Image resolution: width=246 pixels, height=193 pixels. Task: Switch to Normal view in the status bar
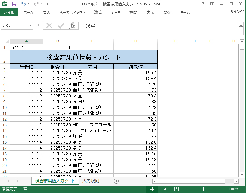(152, 189)
